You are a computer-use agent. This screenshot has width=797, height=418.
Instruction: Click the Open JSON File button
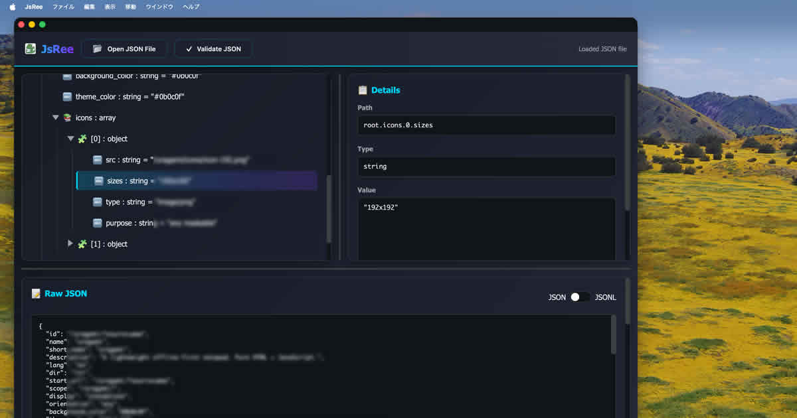(x=125, y=49)
